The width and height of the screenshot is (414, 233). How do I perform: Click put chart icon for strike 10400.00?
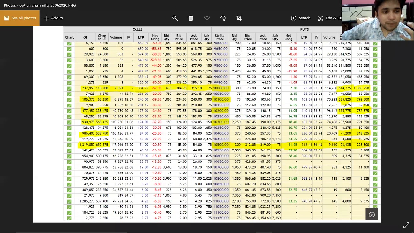pyautogui.click(x=375, y=134)
